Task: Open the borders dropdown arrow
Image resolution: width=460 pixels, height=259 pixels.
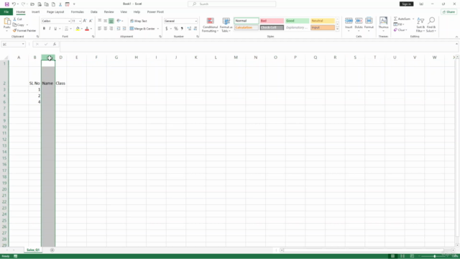Action: pyautogui.click(x=70, y=29)
